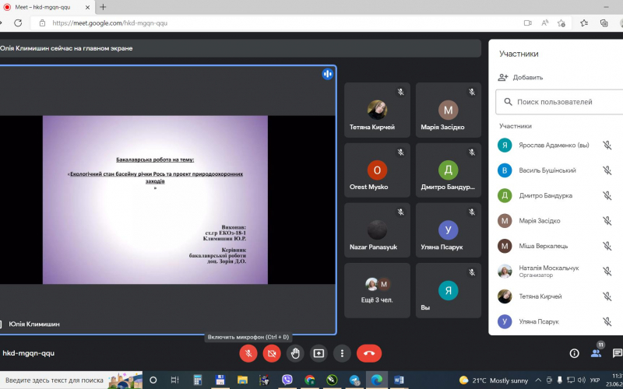The image size is (623, 389).
Task: Open Viber from taskbar
Action: [287, 380]
